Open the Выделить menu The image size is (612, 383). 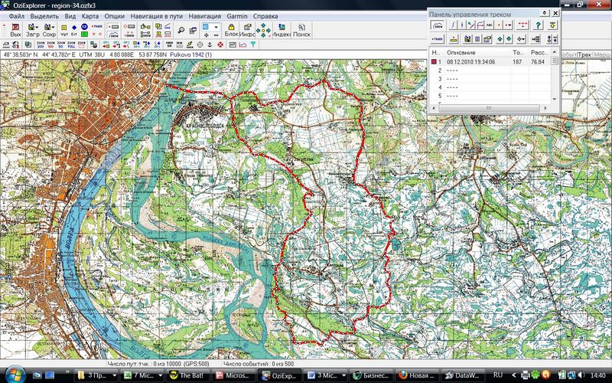click(44, 16)
